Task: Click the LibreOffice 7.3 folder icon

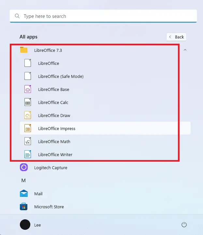Action: point(24,50)
